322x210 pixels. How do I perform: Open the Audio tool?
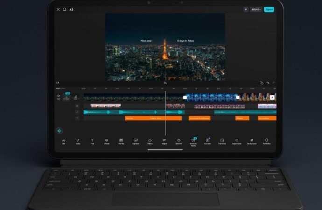tap(78, 141)
